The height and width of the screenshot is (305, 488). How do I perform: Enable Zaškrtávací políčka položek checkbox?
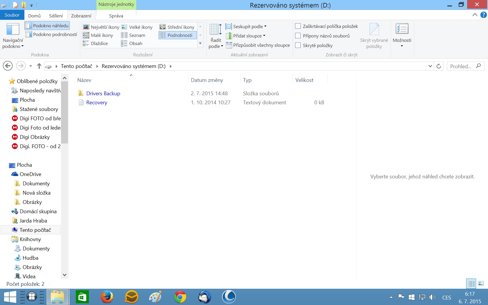[x=298, y=26]
